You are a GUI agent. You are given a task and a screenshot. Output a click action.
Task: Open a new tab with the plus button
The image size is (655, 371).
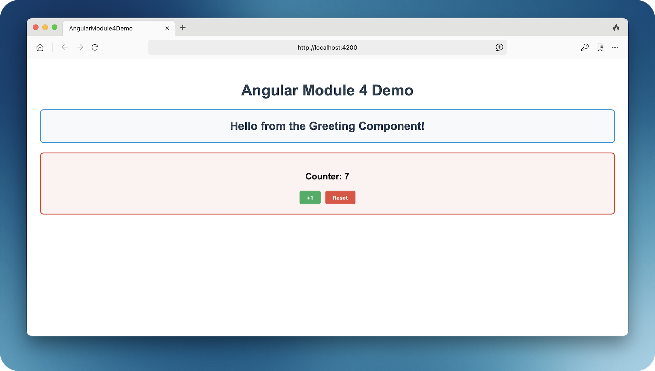tap(183, 28)
